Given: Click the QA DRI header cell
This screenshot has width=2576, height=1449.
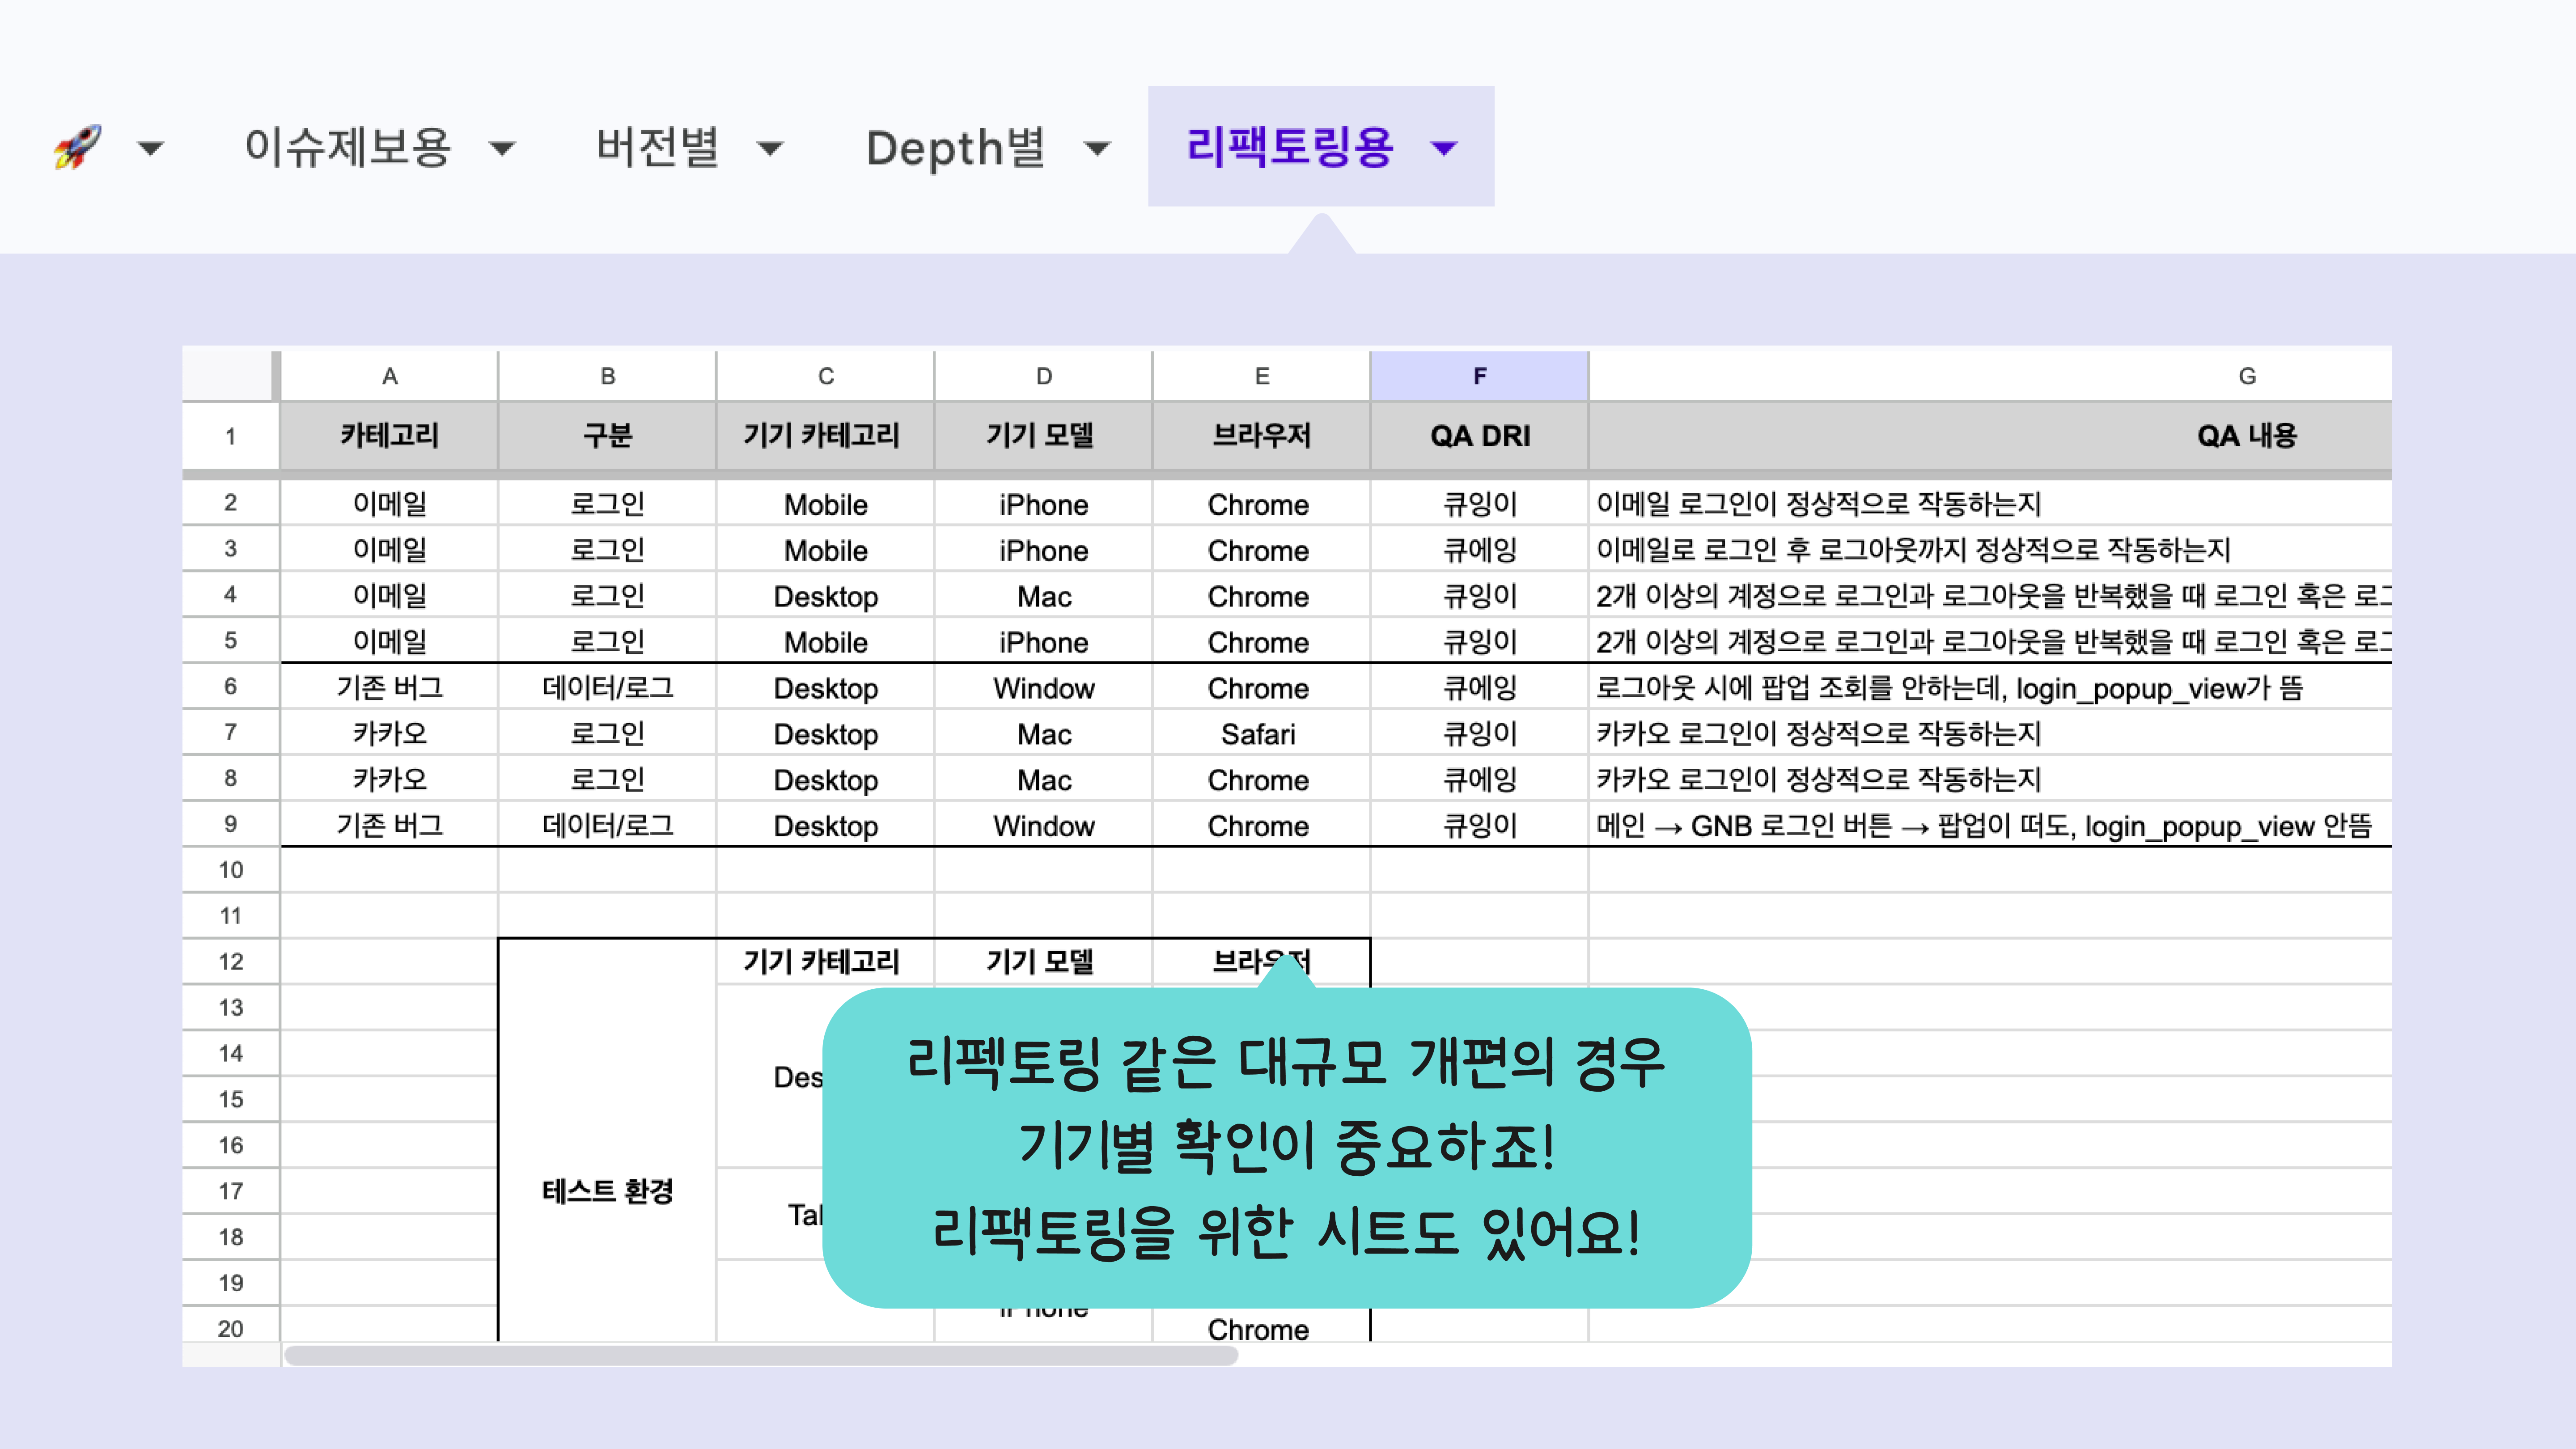Looking at the screenshot, I should click(x=1479, y=436).
